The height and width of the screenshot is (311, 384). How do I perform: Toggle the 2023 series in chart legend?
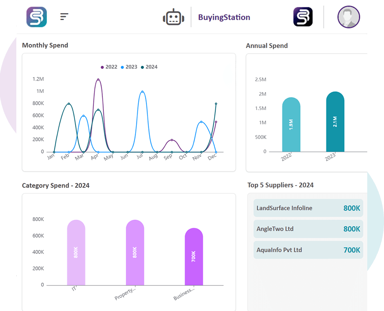129,67
